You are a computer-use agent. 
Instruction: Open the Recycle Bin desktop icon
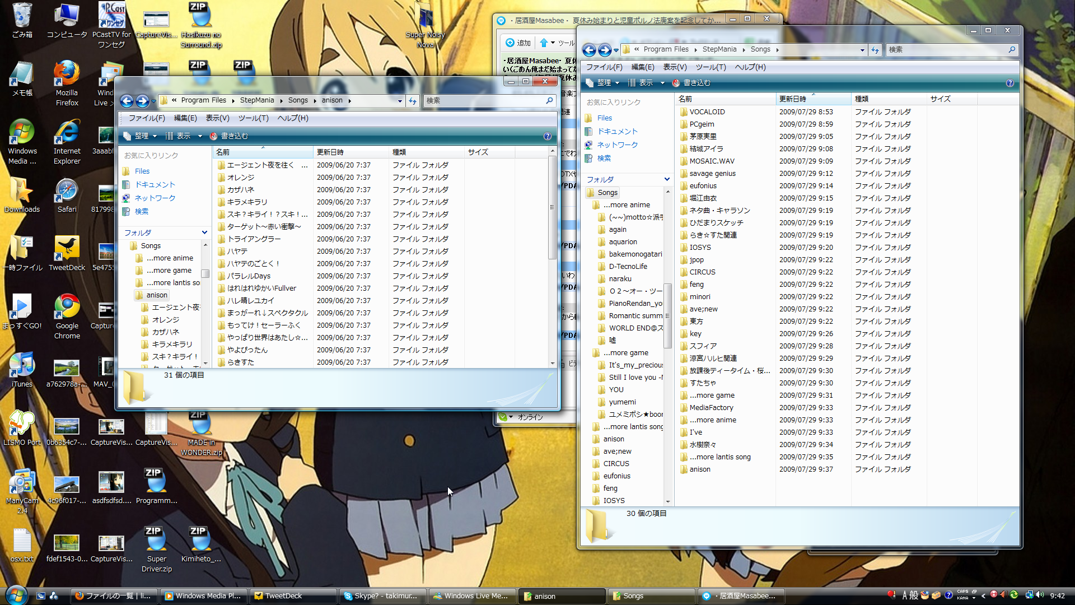[x=22, y=20]
